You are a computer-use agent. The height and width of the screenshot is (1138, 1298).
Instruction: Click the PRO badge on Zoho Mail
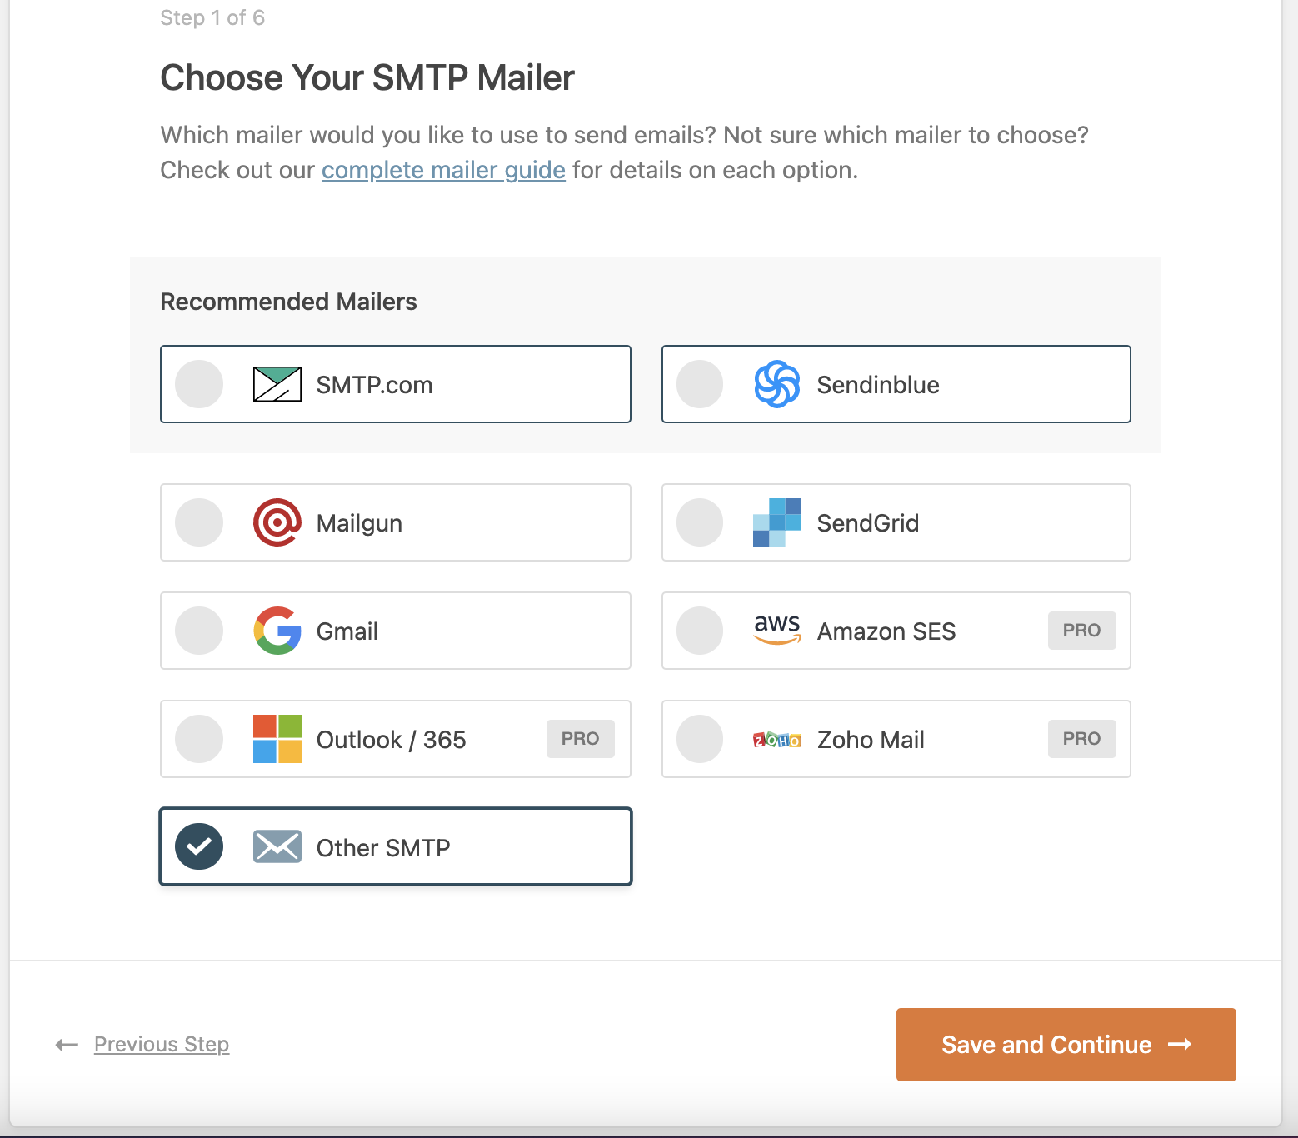coord(1081,739)
